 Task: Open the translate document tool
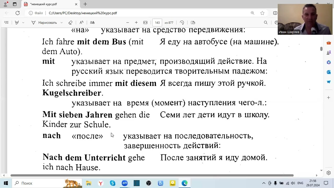[x=92, y=22]
